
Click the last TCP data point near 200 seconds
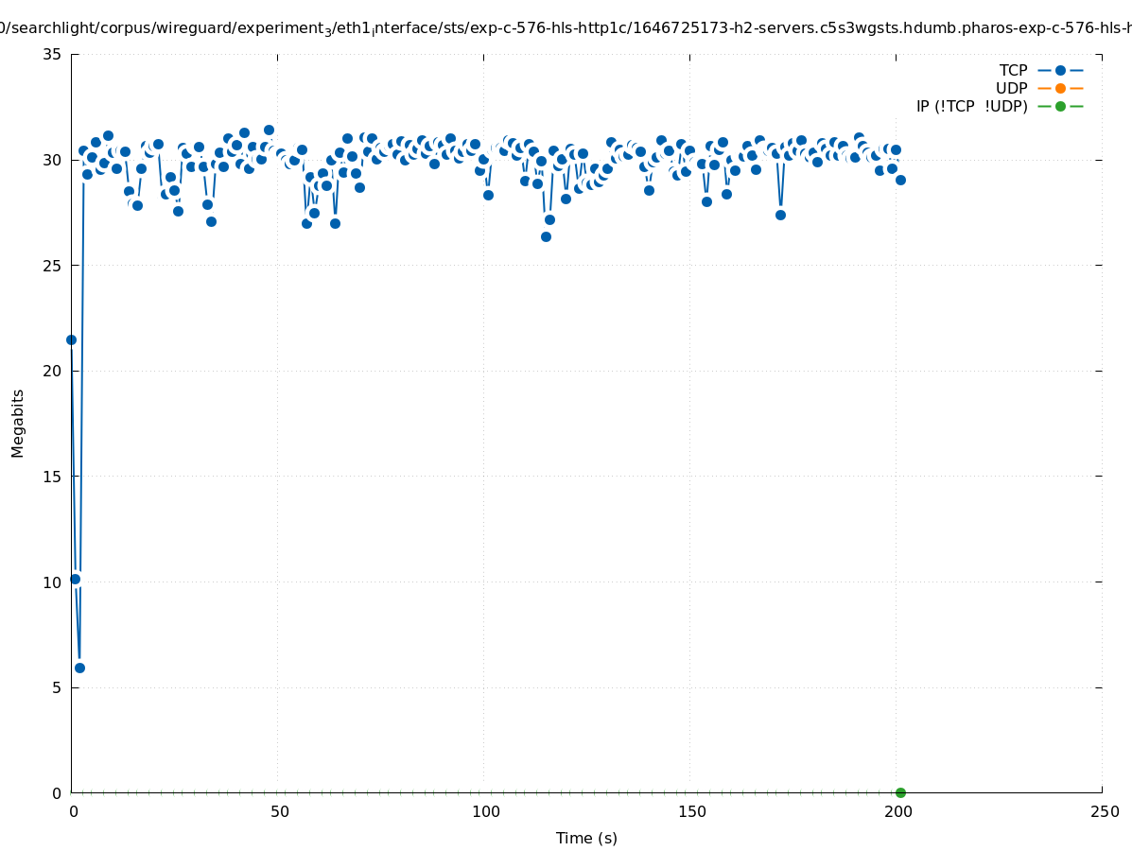pyautogui.click(x=900, y=180)
